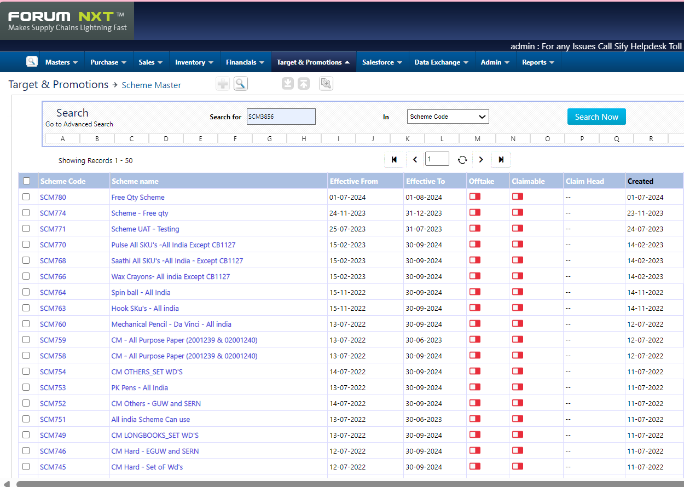Viewport: 684px width, 487px height.
Task: Click the Search Now button
Action: (x=596, y=117)
